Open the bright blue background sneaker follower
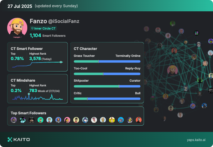The image size is (213, 147). [121, 120]
